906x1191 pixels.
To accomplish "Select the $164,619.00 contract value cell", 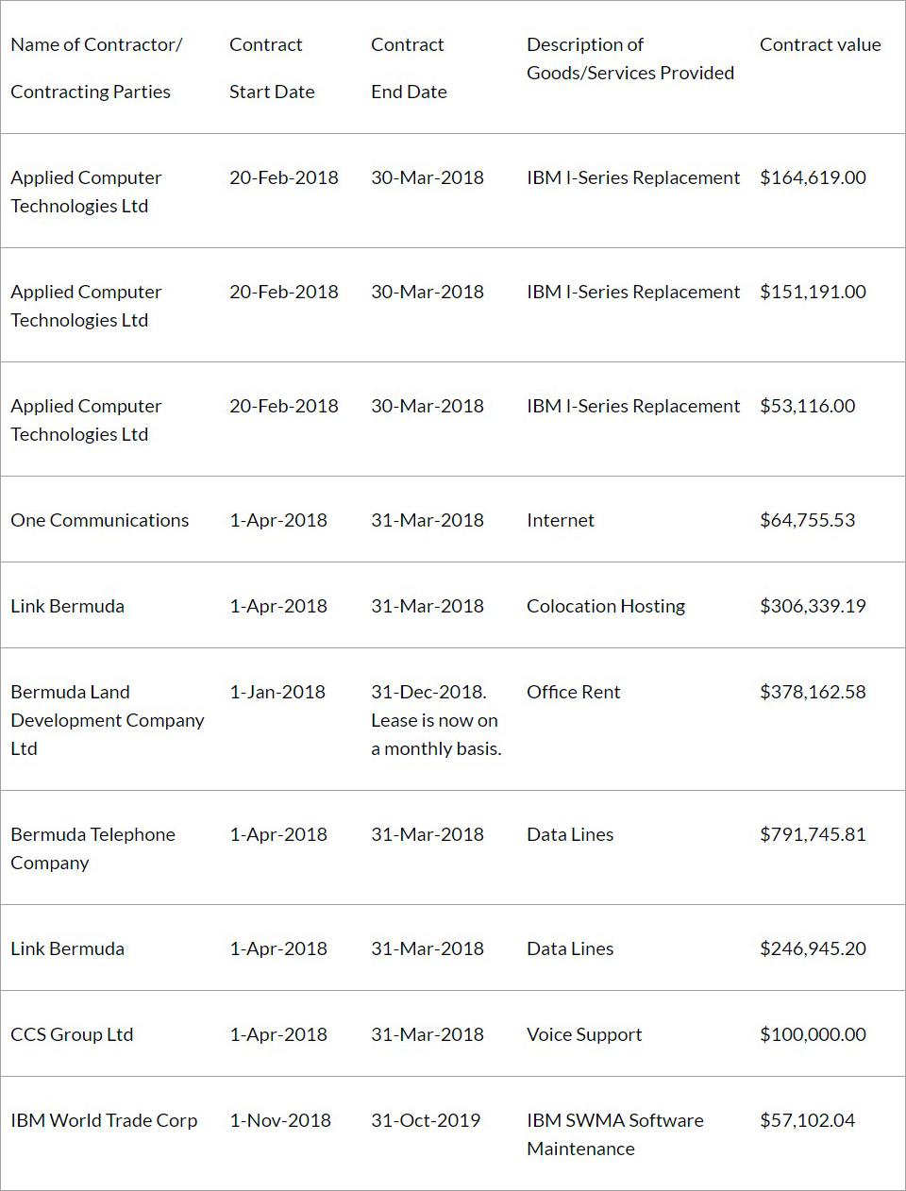I will (x=813, y=177).
